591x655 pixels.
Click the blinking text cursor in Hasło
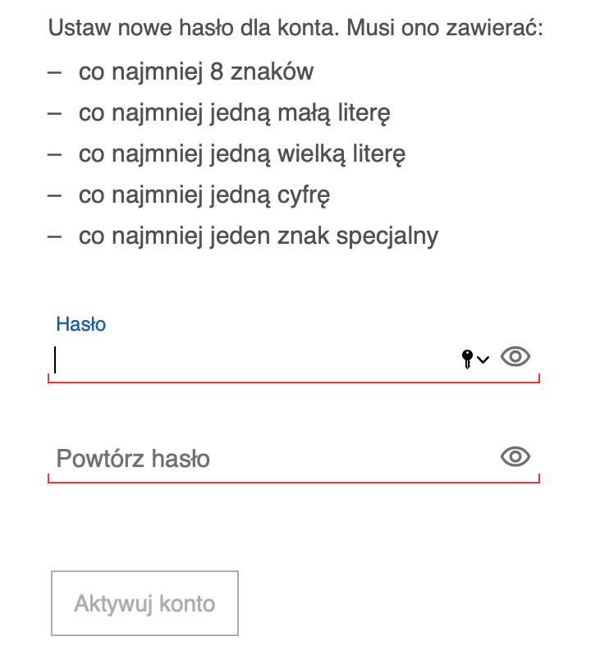pyautogui.click(x=55, y=360)
